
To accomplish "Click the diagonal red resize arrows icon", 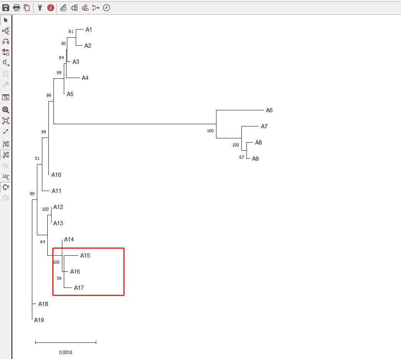I will 6,131.
